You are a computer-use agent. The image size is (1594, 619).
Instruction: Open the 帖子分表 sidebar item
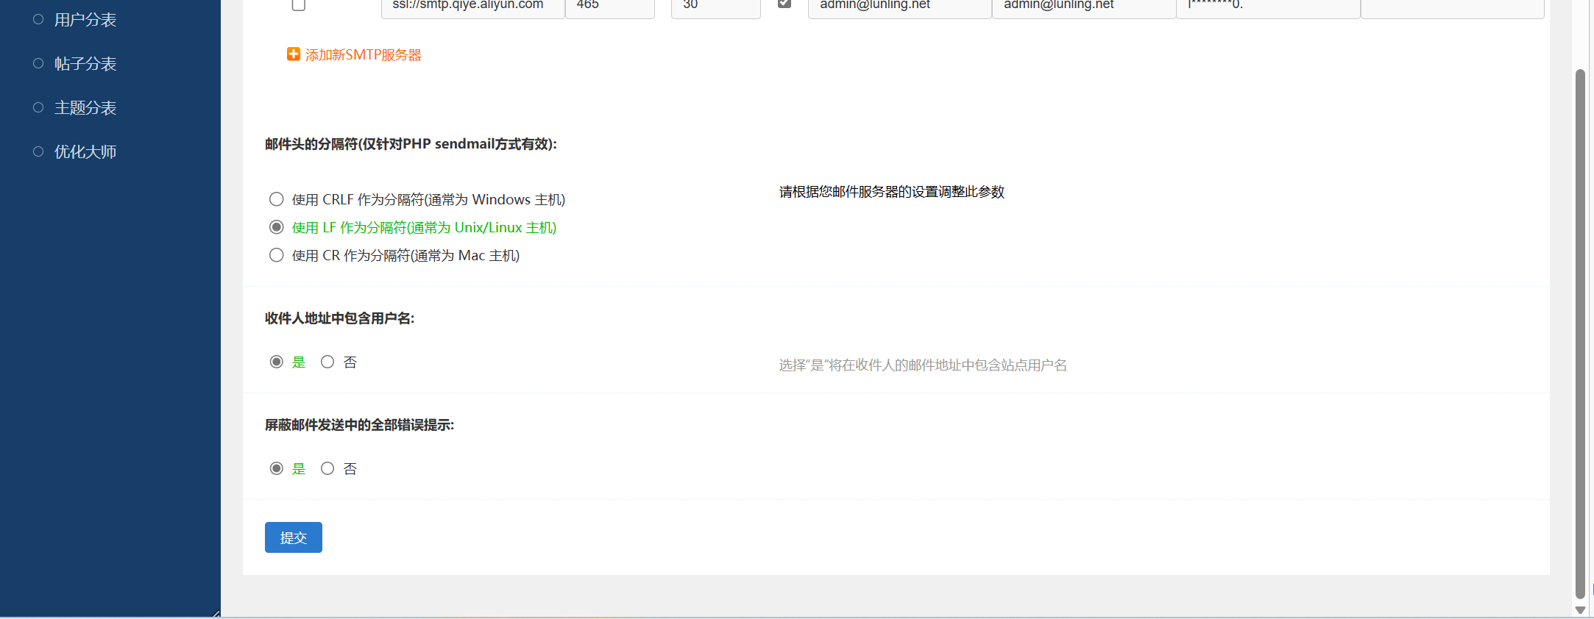point(85,64)
